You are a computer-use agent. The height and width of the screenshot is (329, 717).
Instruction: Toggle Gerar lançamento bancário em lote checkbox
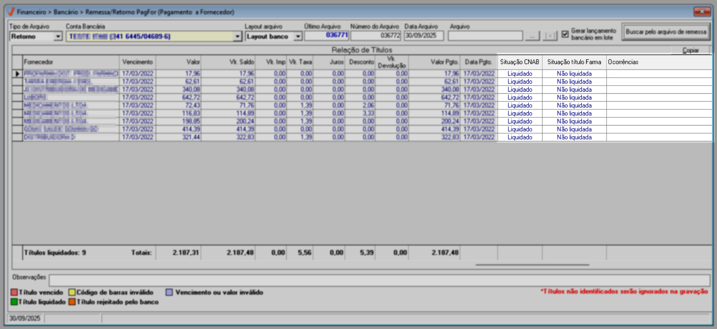point(565,34)
